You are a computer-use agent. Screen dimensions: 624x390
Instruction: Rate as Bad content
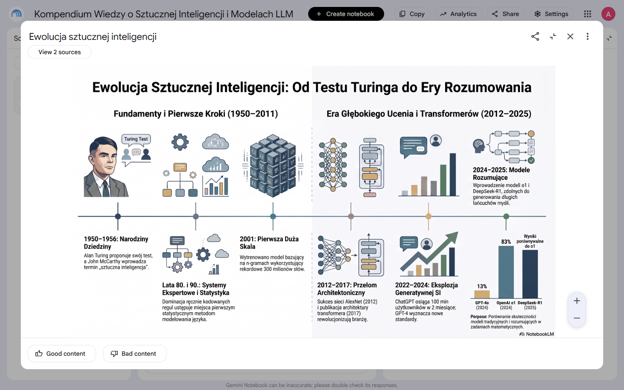coord(135,354)
